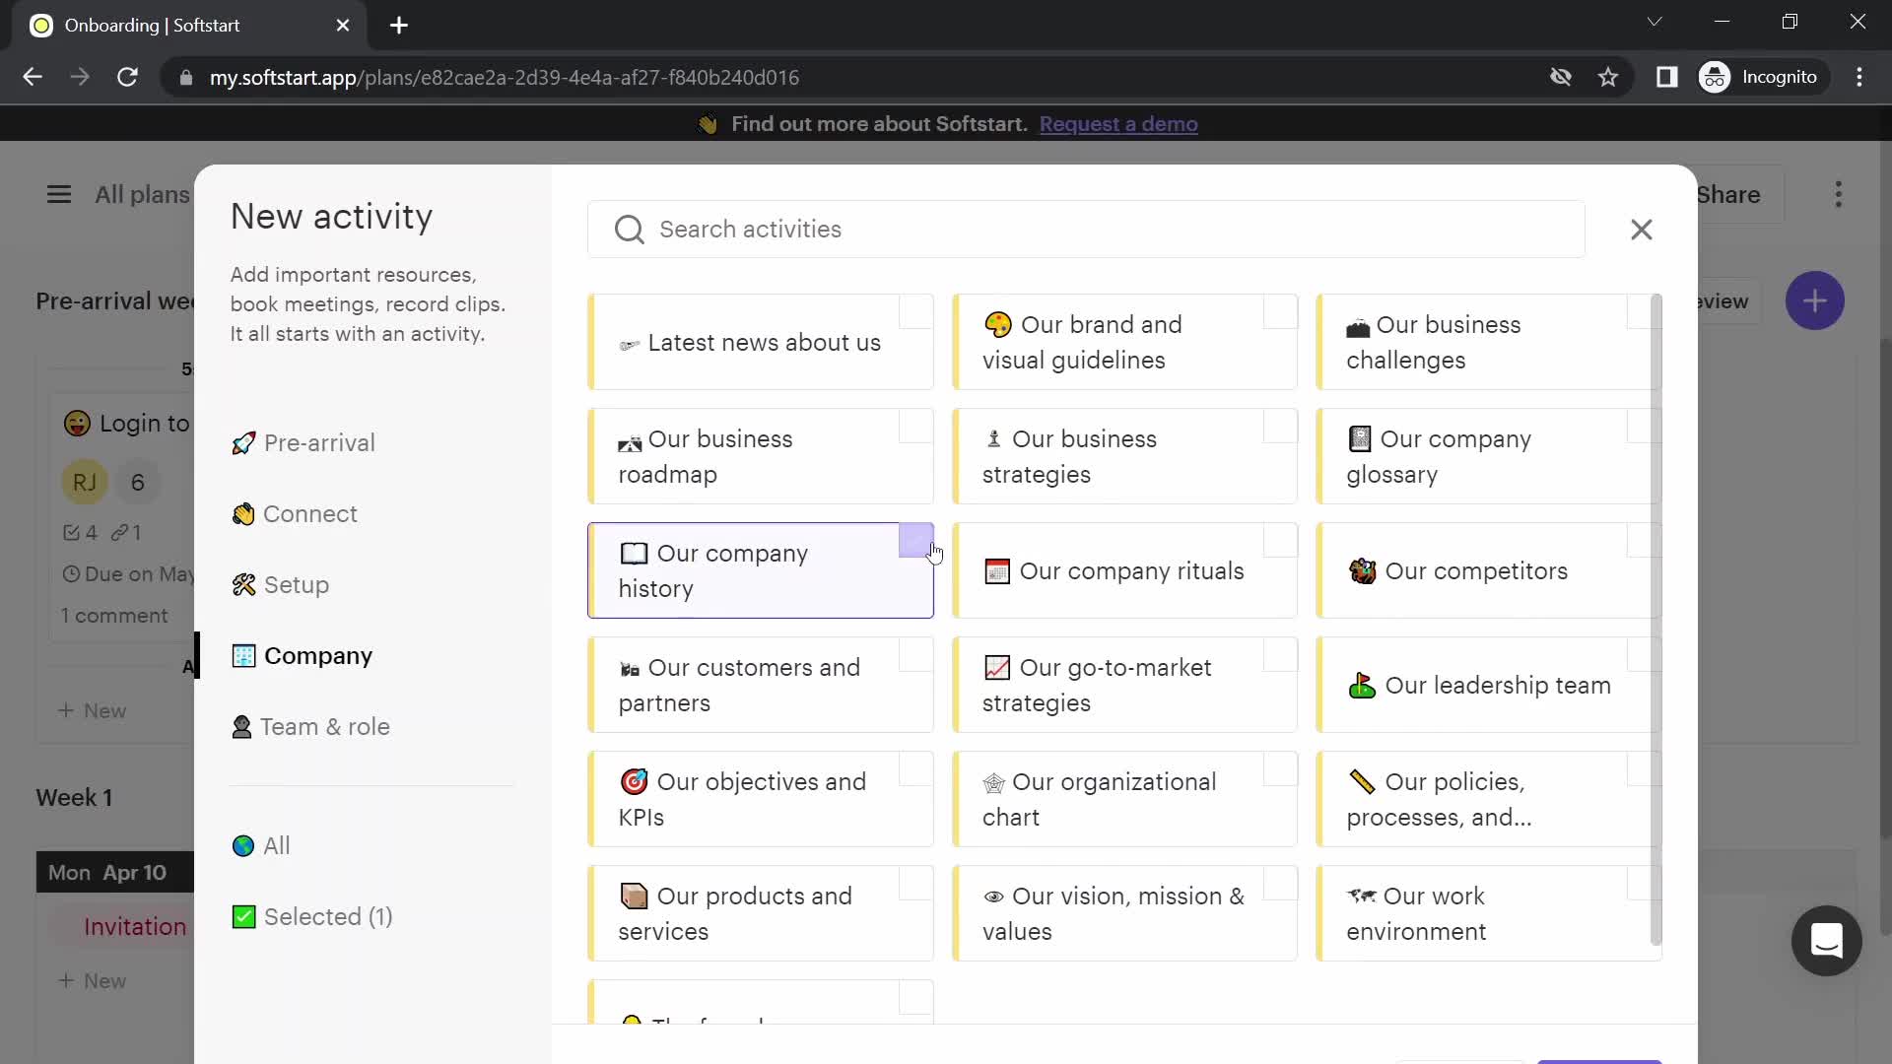Open the Our leadership team activity
1892x1064 pixels.
pyautogui.click(x=1488, y=685)
